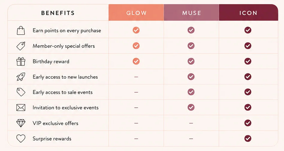
Task: Click the shopping bag icon
Action: coord(21,30)
